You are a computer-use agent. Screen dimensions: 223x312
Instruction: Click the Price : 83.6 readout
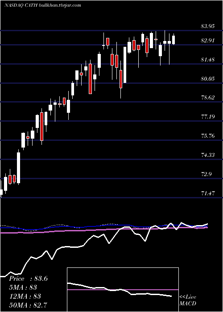pyautogui.click(x=28, y=279)
